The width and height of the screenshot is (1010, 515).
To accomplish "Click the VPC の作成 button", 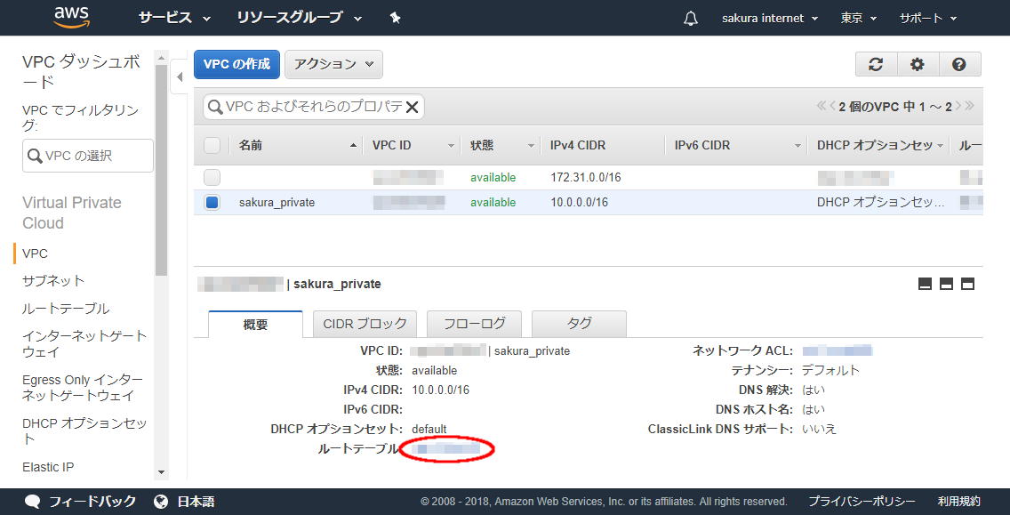I will click(x=236, y=64).
